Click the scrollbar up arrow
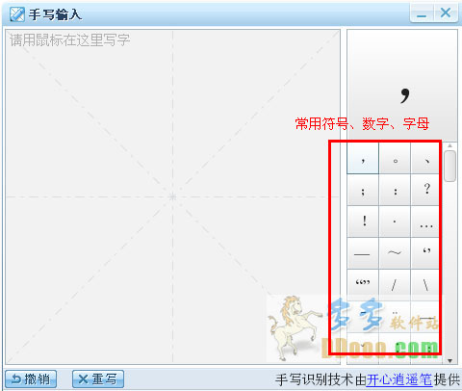Screen dimensions: 462x391 point(449,145)
